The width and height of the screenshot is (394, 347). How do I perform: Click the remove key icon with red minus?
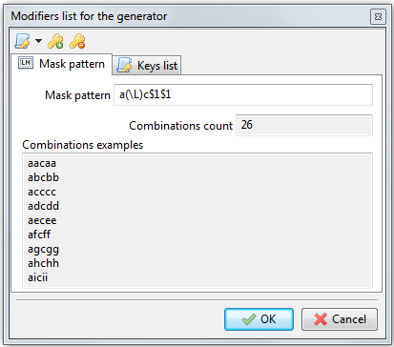(x=77, y=41)
